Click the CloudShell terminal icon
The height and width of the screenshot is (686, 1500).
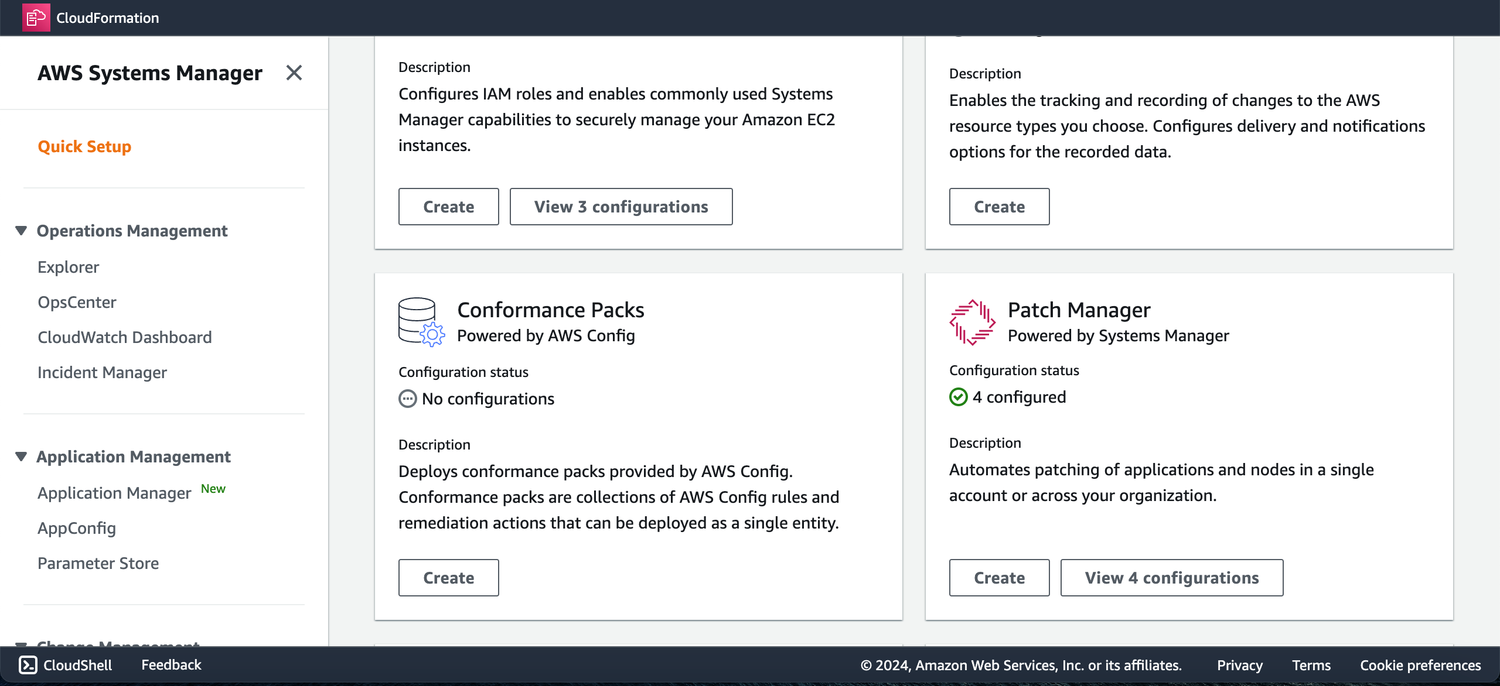click(28, 665)
